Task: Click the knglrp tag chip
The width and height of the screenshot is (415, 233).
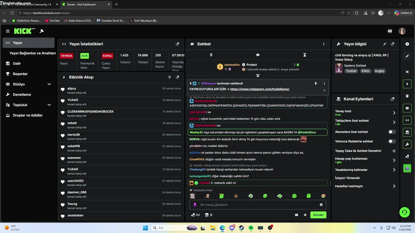Action: coord(380,71)
